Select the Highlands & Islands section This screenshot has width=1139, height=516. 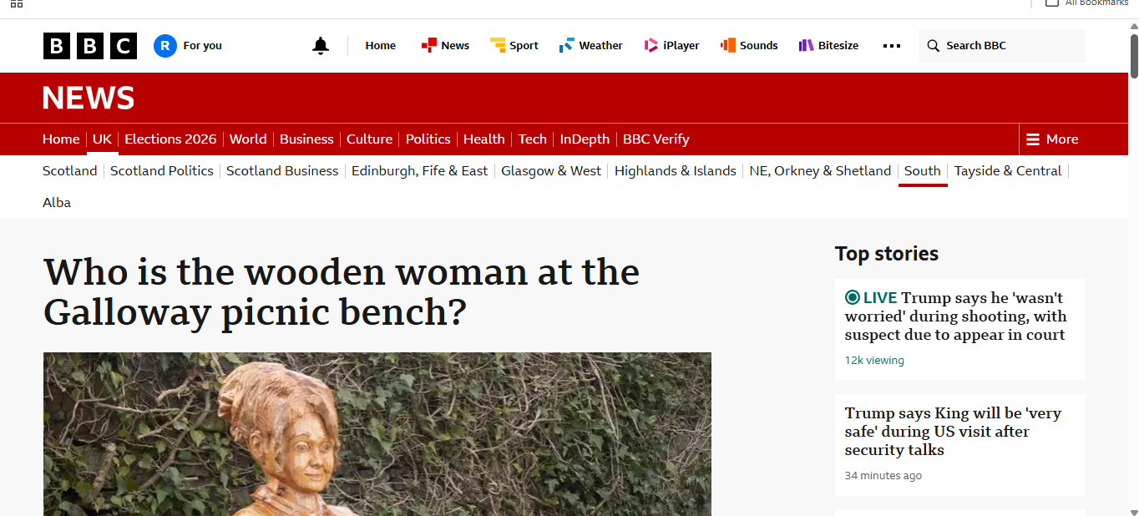[675, 170]
